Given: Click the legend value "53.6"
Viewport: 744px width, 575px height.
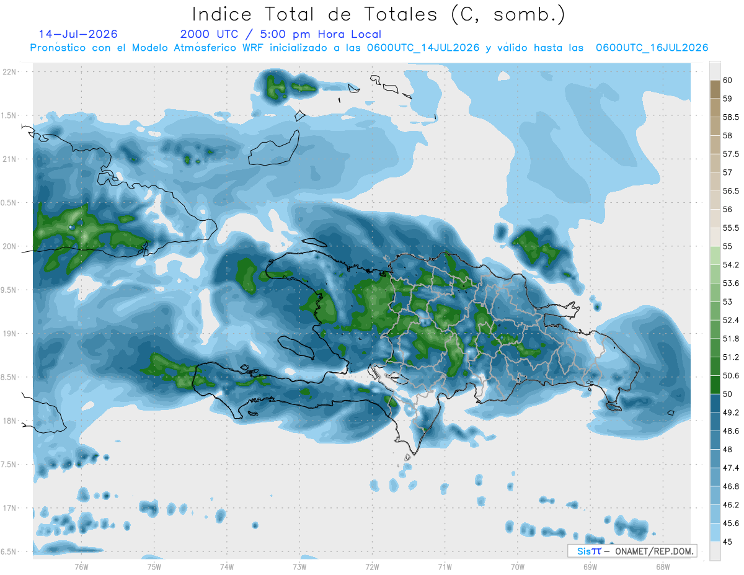Looking at the screenshot, I should tap(731, 283).
